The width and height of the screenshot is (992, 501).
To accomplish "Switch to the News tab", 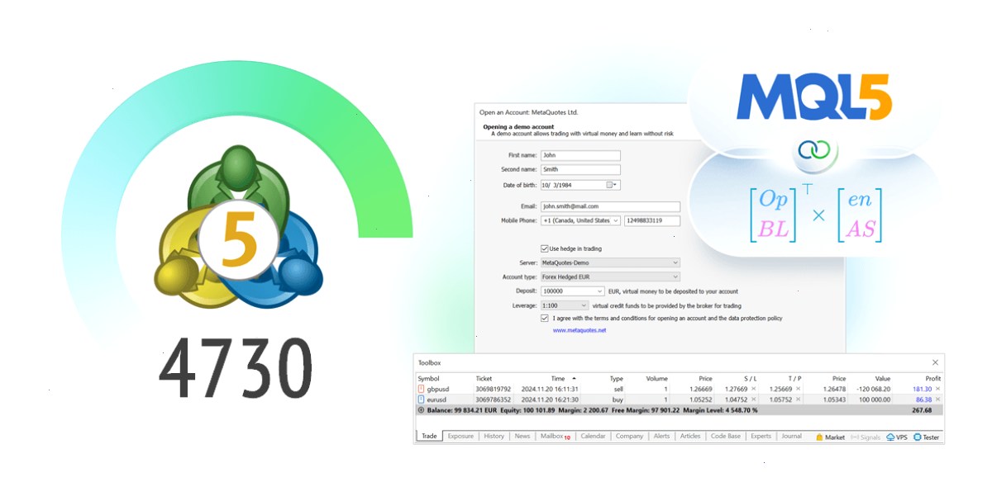I will point(522,437).
